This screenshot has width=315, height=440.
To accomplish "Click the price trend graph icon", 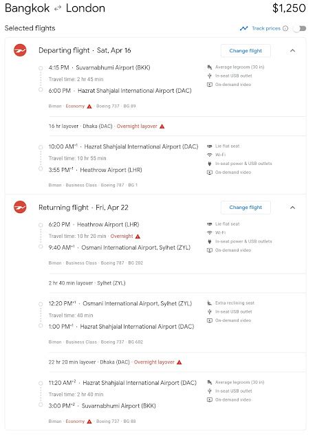I will pos(244,28).
